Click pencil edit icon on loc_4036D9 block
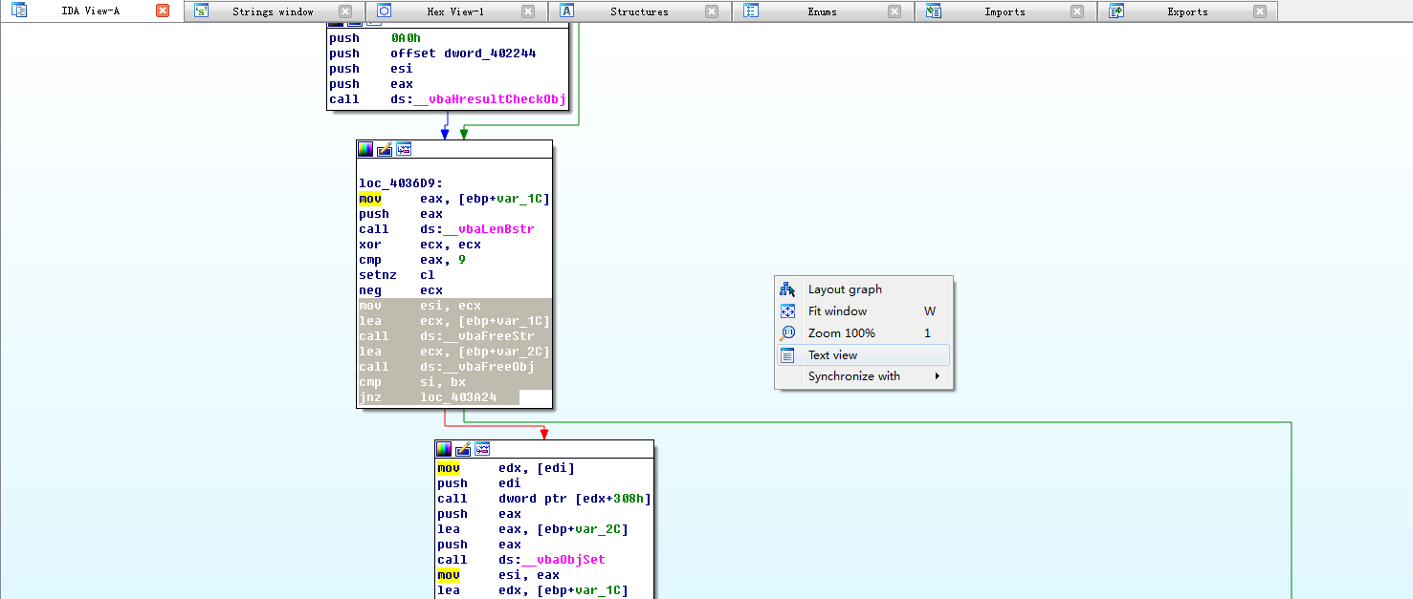 385,149
